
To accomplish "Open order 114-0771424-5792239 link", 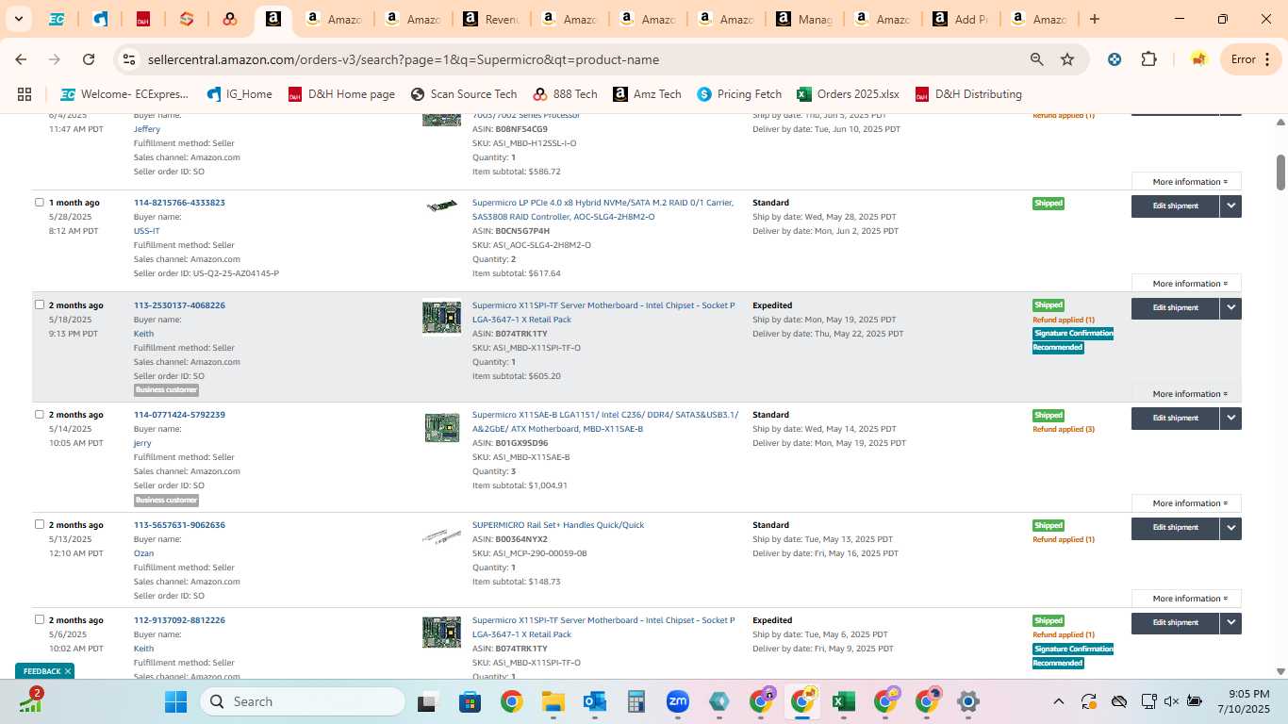I will click(x=179, y=415).
